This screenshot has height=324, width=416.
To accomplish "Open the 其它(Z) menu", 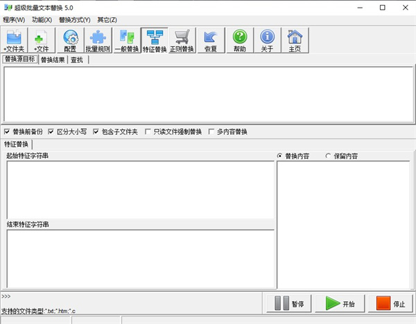I will point(107,20).
